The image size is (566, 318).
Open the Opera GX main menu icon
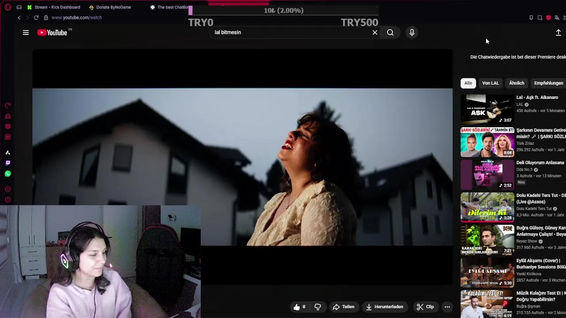click(x=8, y=7)
